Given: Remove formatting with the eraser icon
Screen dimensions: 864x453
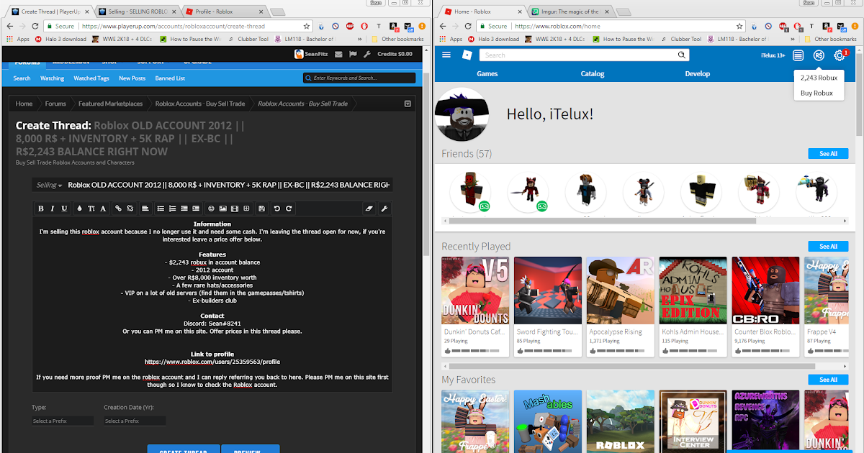Looking at the screenshot, I should tap(369, 209).
